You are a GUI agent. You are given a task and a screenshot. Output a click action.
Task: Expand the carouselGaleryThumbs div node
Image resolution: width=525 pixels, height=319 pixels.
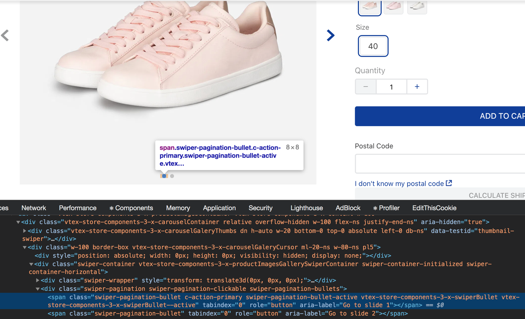tap(25, 231)
